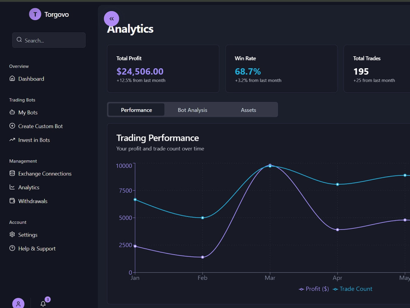Image resolution: width=410 pixels, height=308 pixels.
Task: Click the Jan Trade Count data point
Action: click(x=135, y=200)
